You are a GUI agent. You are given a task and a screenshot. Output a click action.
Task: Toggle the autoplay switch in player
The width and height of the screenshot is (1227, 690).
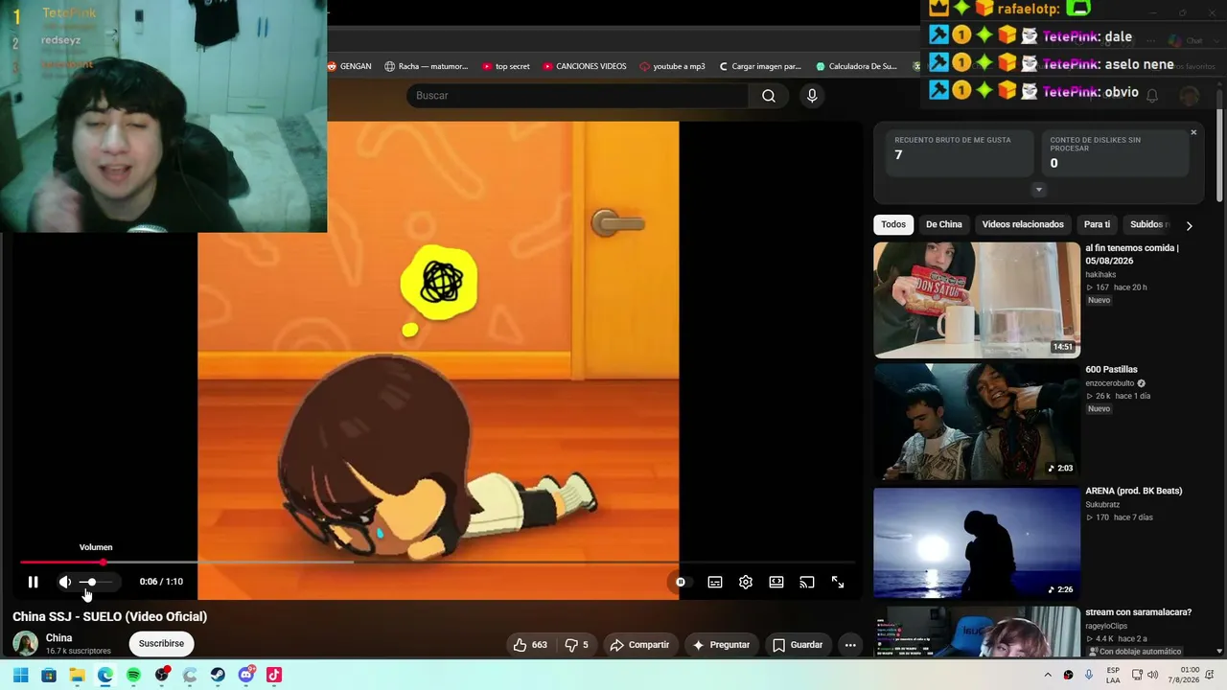tap(681, 582)
